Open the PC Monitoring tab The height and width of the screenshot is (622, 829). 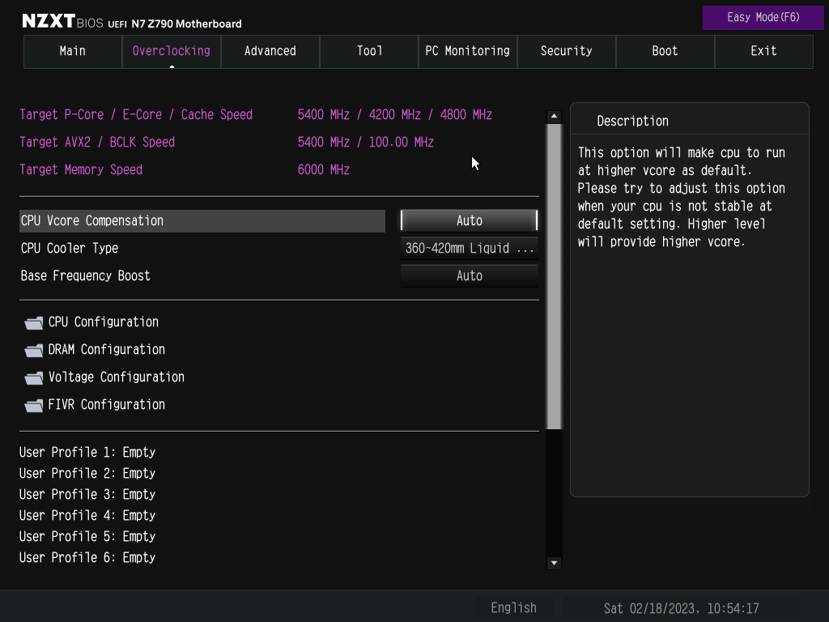[x=467, y=51]
